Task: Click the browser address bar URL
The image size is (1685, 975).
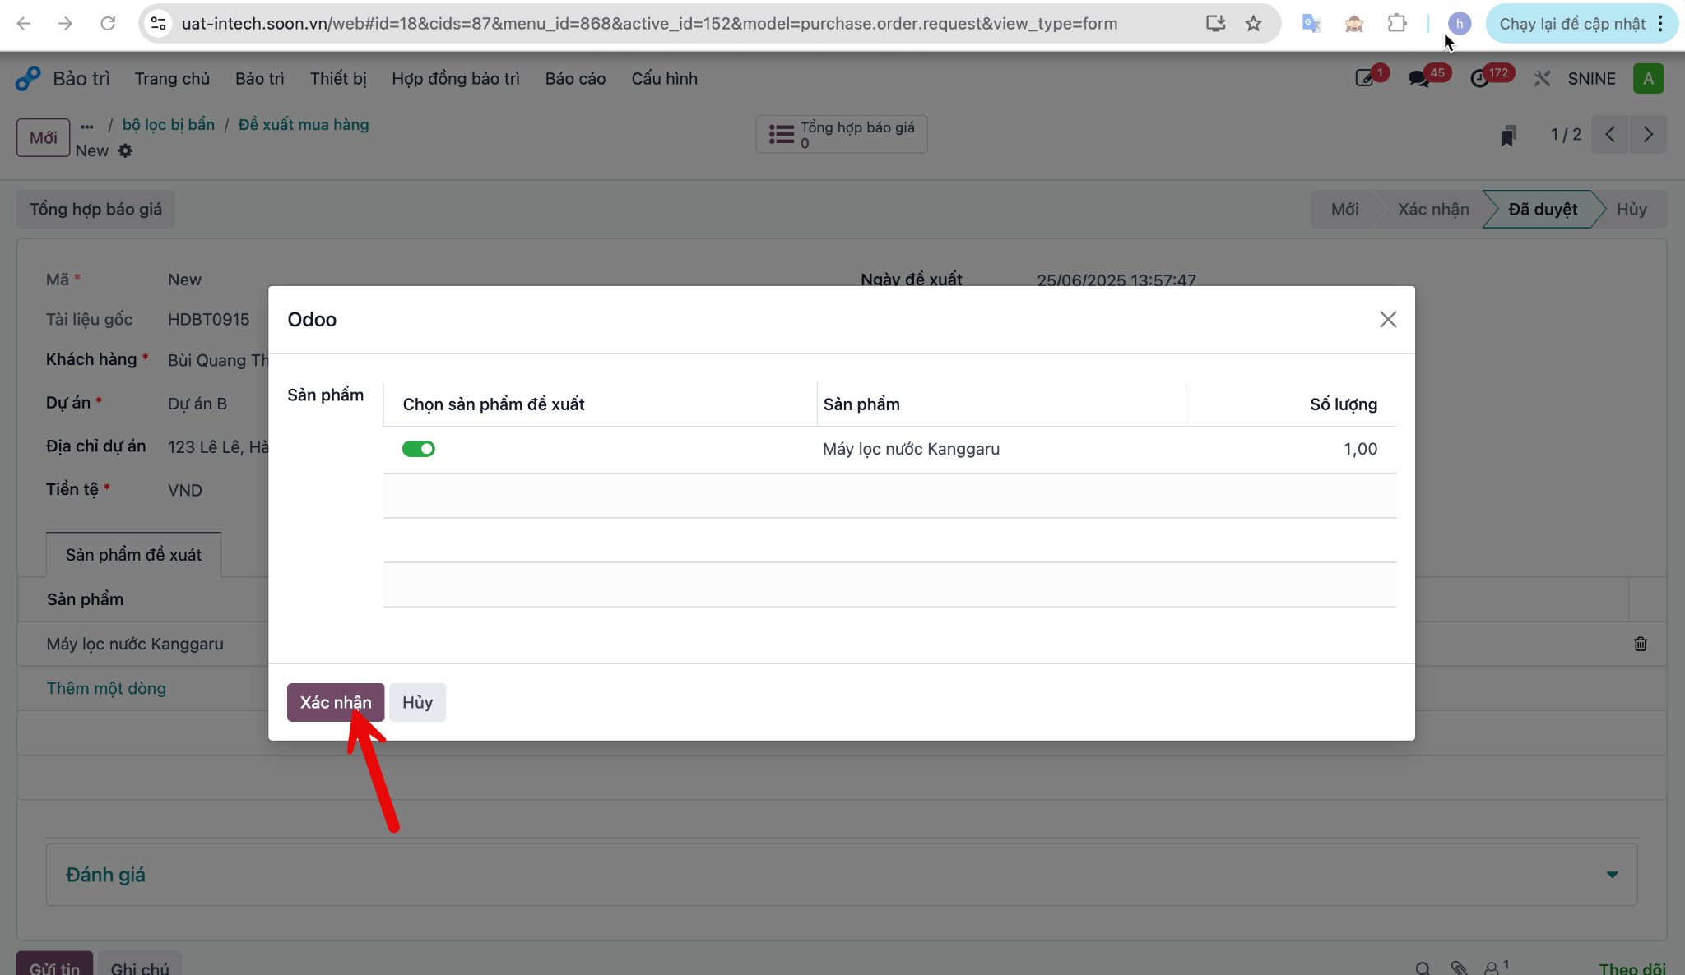Action: [649, 23]
